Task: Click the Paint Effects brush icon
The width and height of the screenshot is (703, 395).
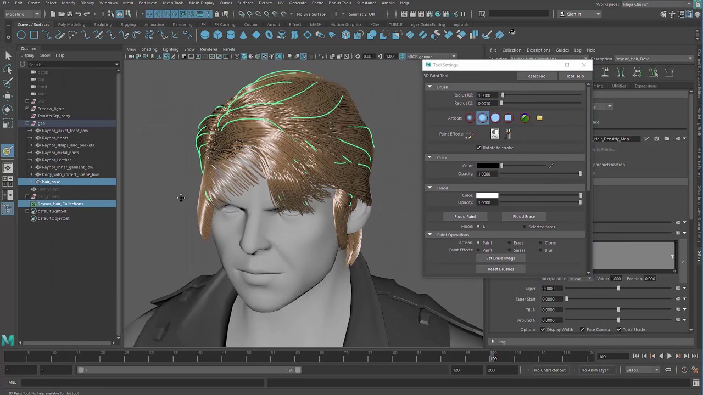Action: pos(470,134)
